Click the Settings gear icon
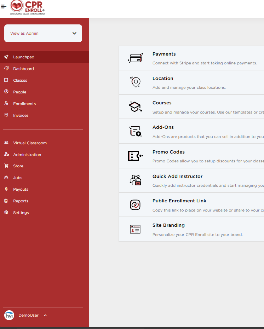This screenshot has width=264, height=329. point(6,212)
